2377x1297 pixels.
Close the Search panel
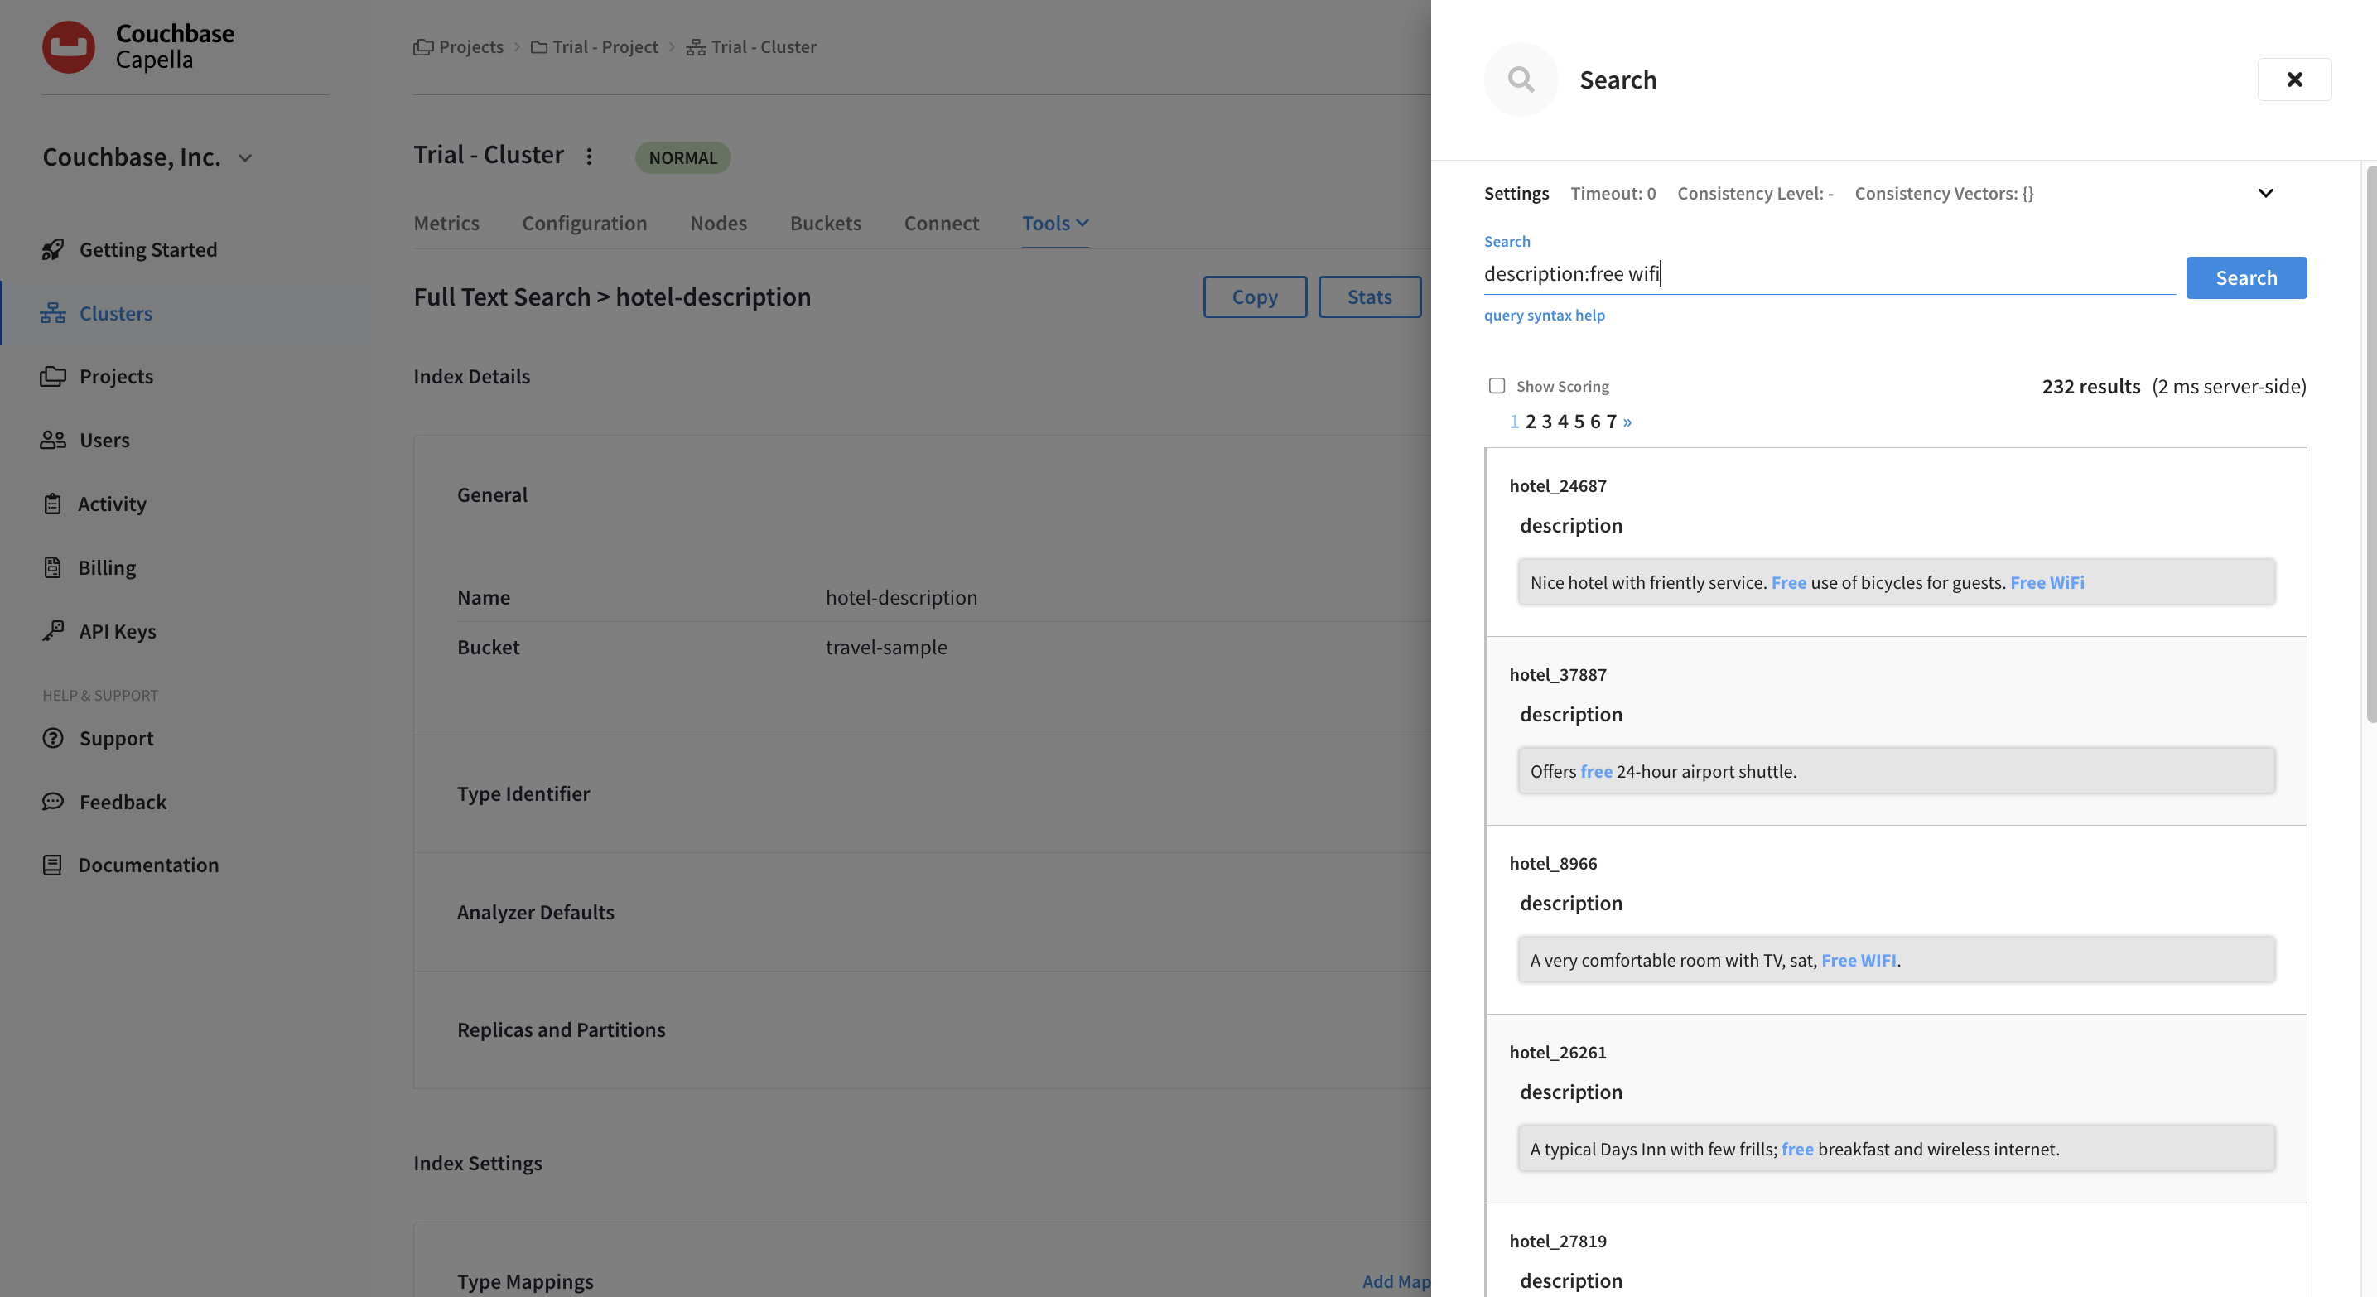click(2293, 80)
